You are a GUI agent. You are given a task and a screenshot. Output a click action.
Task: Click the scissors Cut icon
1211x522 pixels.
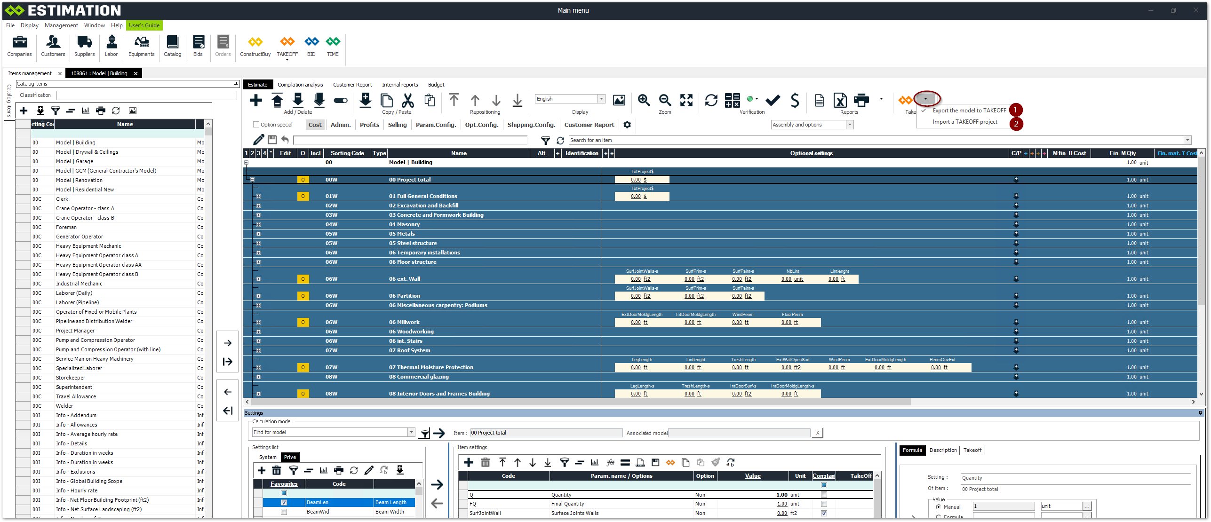pyautogui.click(x=407, y=100)
